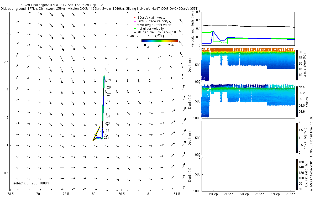Click the black line in the velocity magnitude plot
Image resolution: width=315 pixels, height=197 pixels.
click(x=248, y=26)
